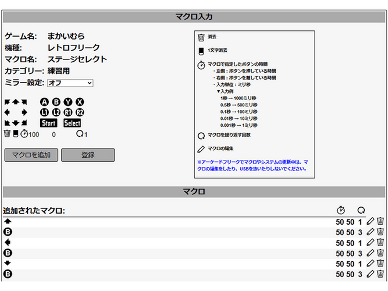Click the down arrow in direction pad

coord(16,123)
